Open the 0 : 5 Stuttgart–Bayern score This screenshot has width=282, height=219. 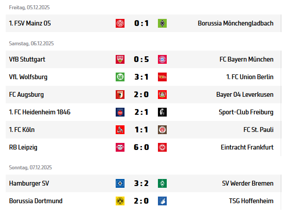point(141,59)
